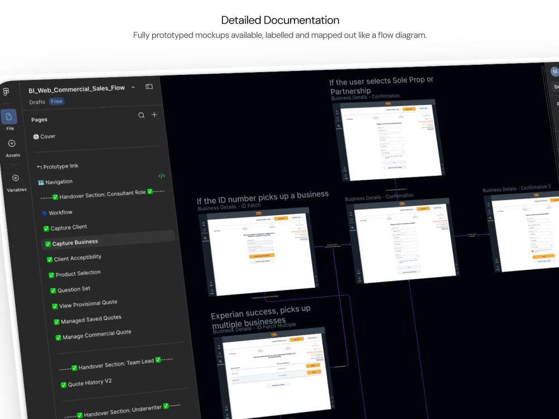Click the code icon beside Navigation

click(162, 175)
